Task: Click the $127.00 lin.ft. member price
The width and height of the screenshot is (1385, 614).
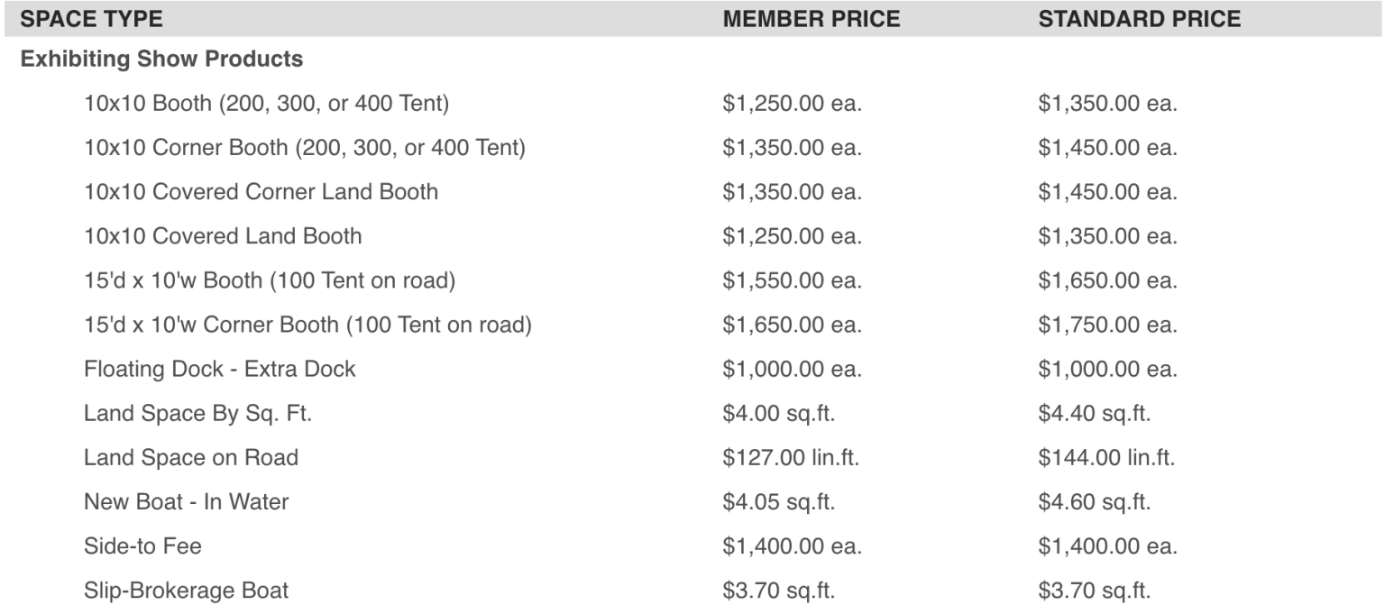Action: [791, 458]
